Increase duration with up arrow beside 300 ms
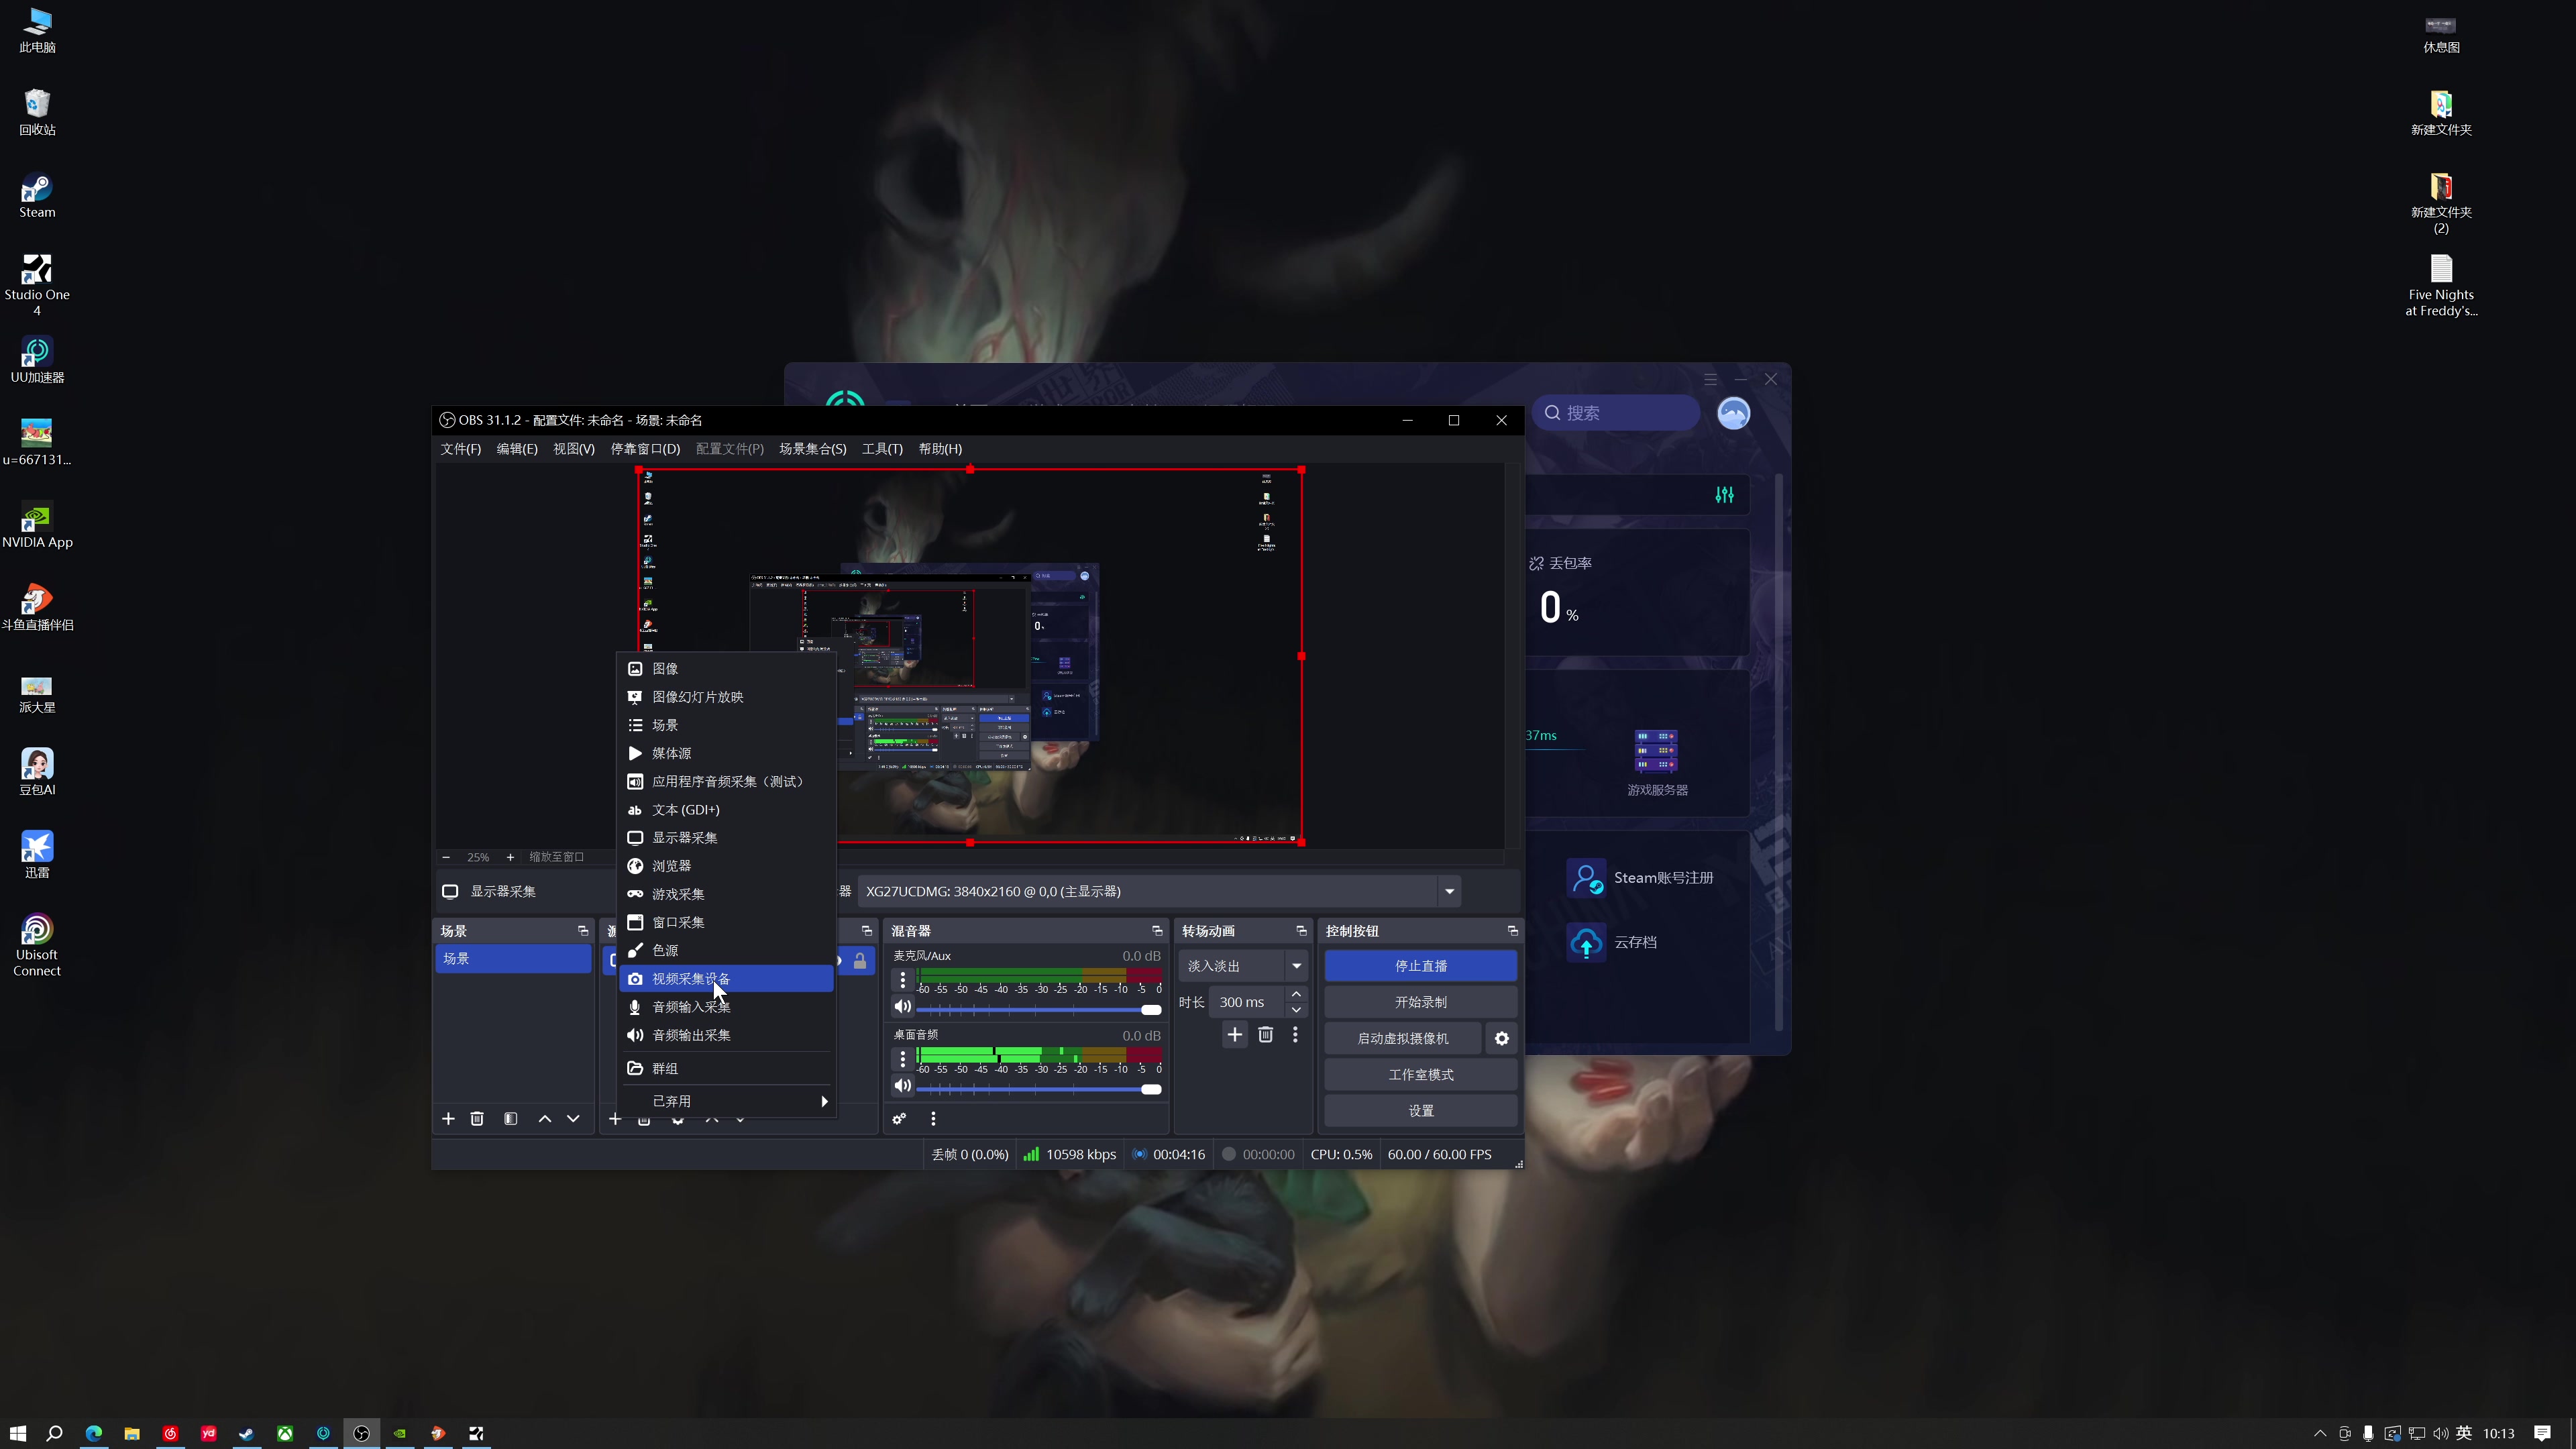Viewport: 2576px width, 1449px height. coord(1296,994)
